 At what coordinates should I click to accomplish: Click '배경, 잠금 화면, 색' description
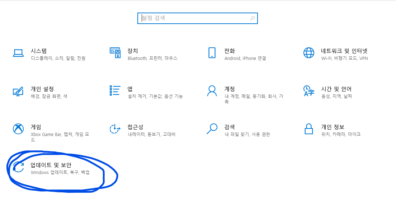click(x=49, y=96)
